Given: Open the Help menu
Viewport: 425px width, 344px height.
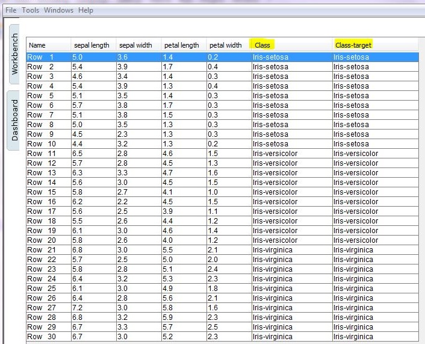Looking at the screenshot, I should (86, 10).
